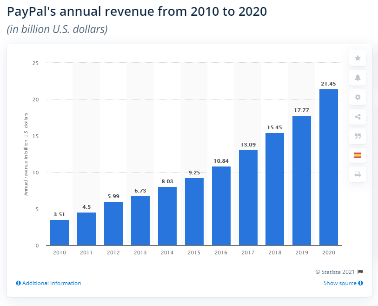This screenshot has height=306, width=378.
Task: Click the y-axis tick label 15
Action: click(35, 136)
